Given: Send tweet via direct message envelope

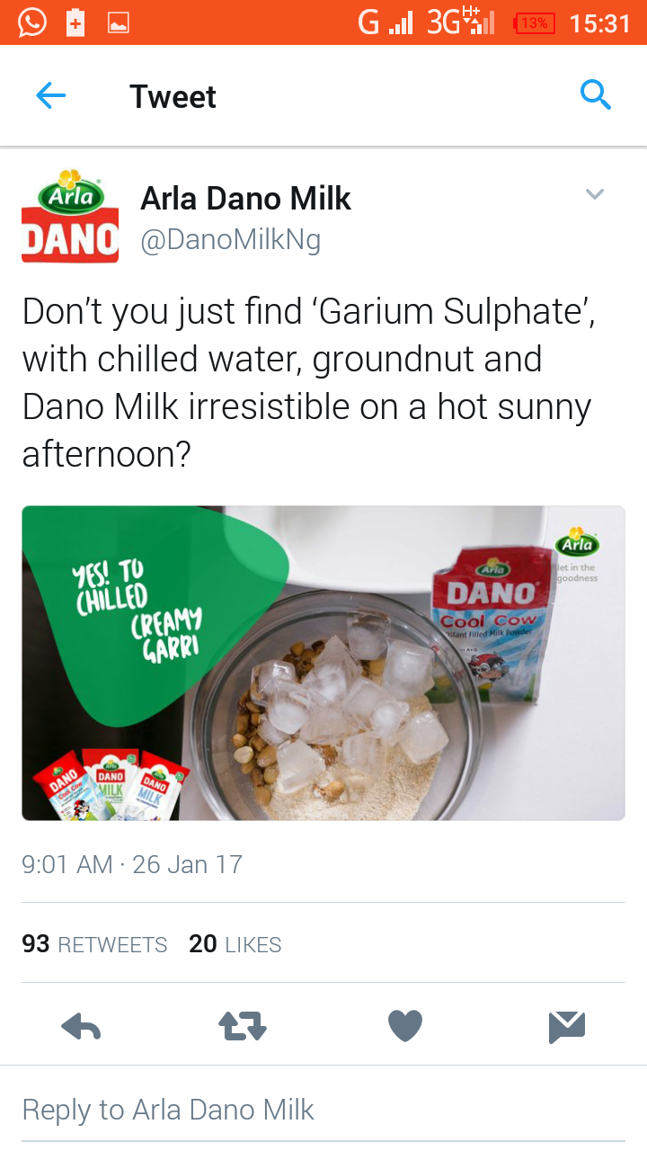Looking at the screenshot, I should point(567,1026).
